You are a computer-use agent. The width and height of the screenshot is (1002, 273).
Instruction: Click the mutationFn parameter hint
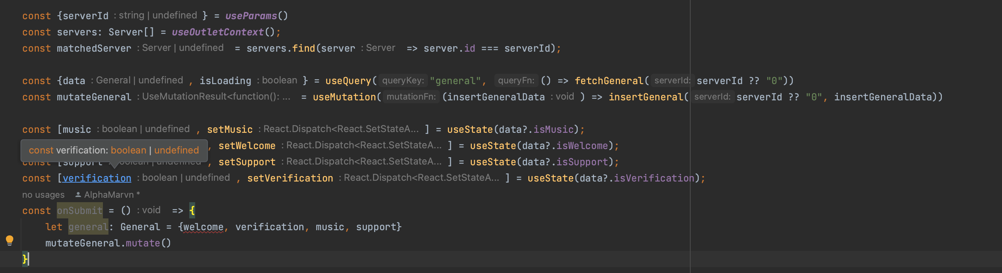tap(411, 97)
